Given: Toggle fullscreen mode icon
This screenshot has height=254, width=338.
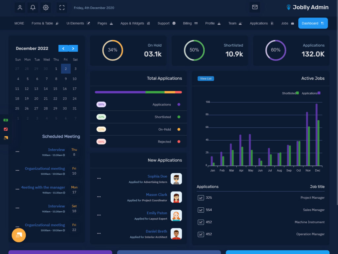Looking at the screenshot, I should click(x=62, y=8).
